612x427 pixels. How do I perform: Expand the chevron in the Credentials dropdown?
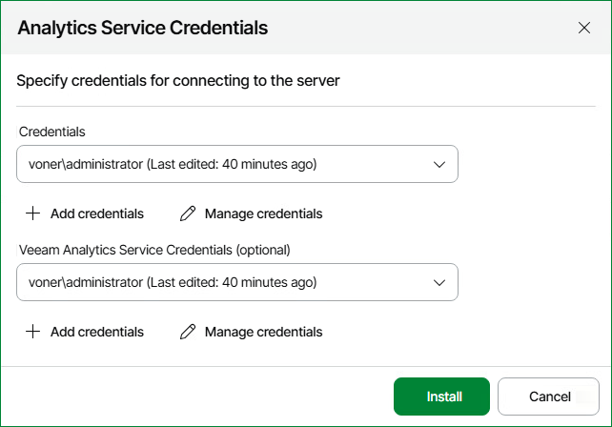point(439,164)
